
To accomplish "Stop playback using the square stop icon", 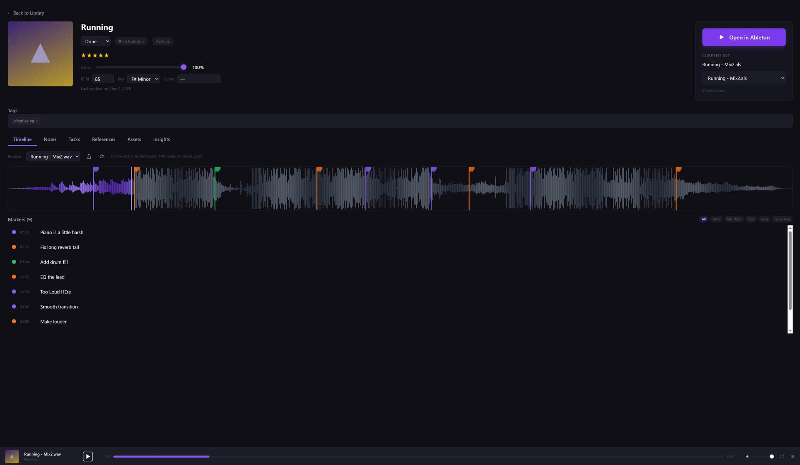I will [792, 456].
